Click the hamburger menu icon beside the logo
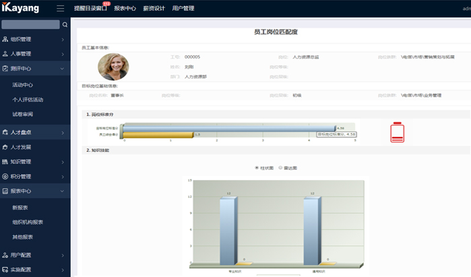 pyautogui.click(x=61, y=9)
